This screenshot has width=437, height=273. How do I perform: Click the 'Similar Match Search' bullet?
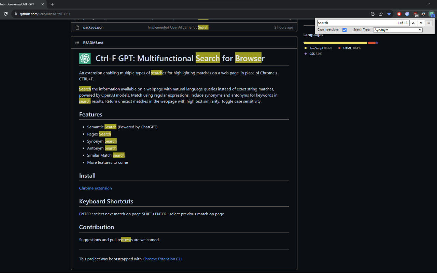(x=106, y=155)
